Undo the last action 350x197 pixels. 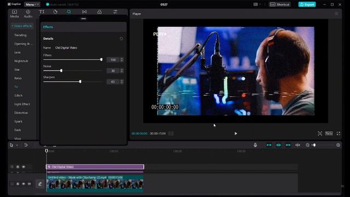tap(26, 145)
